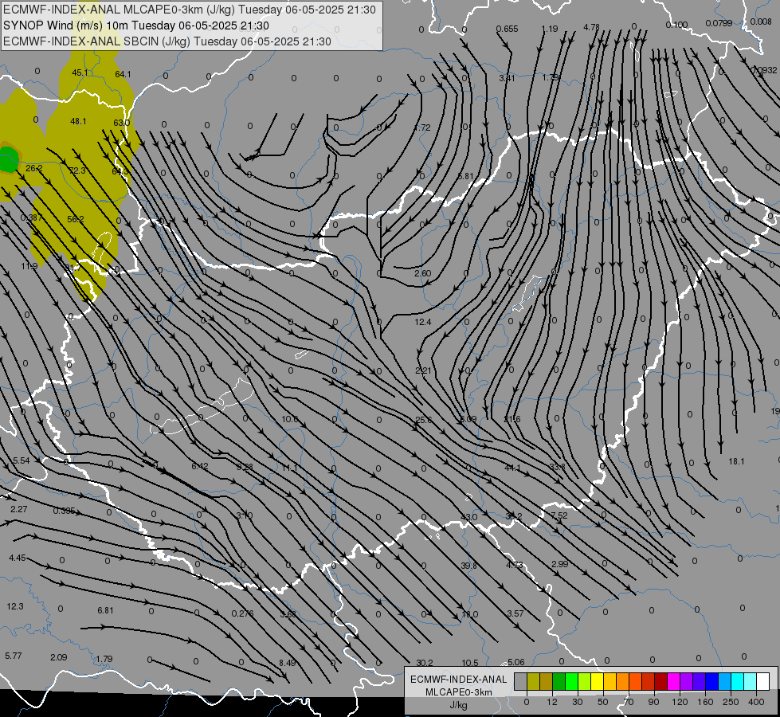Click the map value '44.1'
780x717 pixels.
(x=512, y=468)
